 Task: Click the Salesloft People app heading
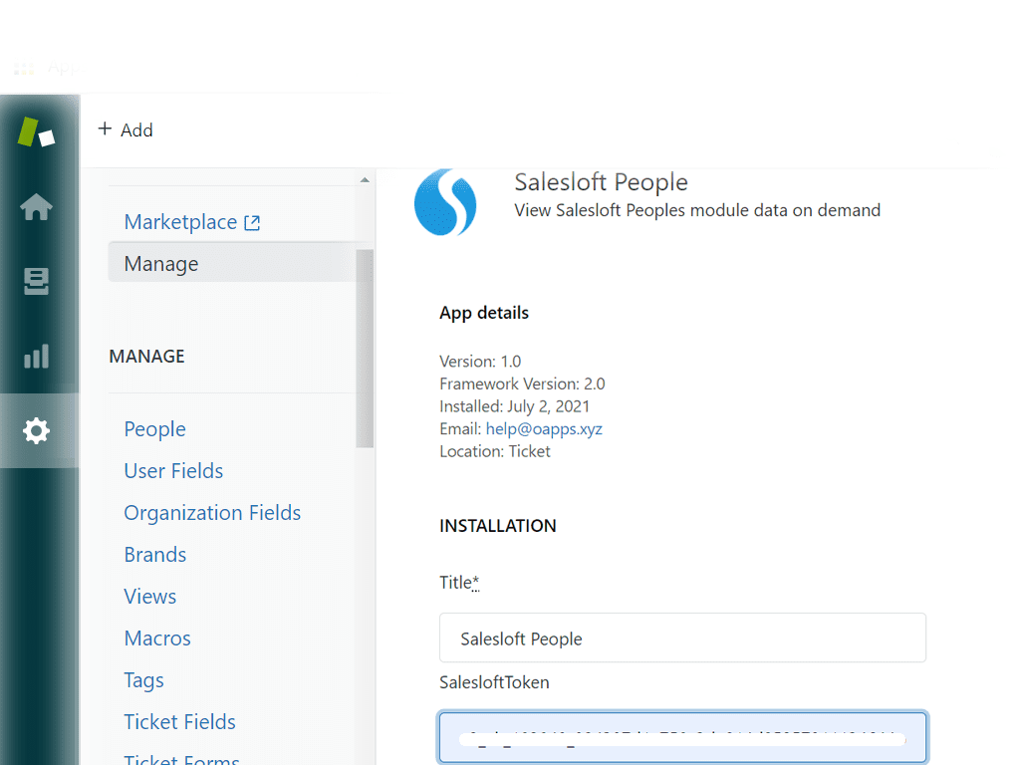pyautogui.click(x=601, y=183)
